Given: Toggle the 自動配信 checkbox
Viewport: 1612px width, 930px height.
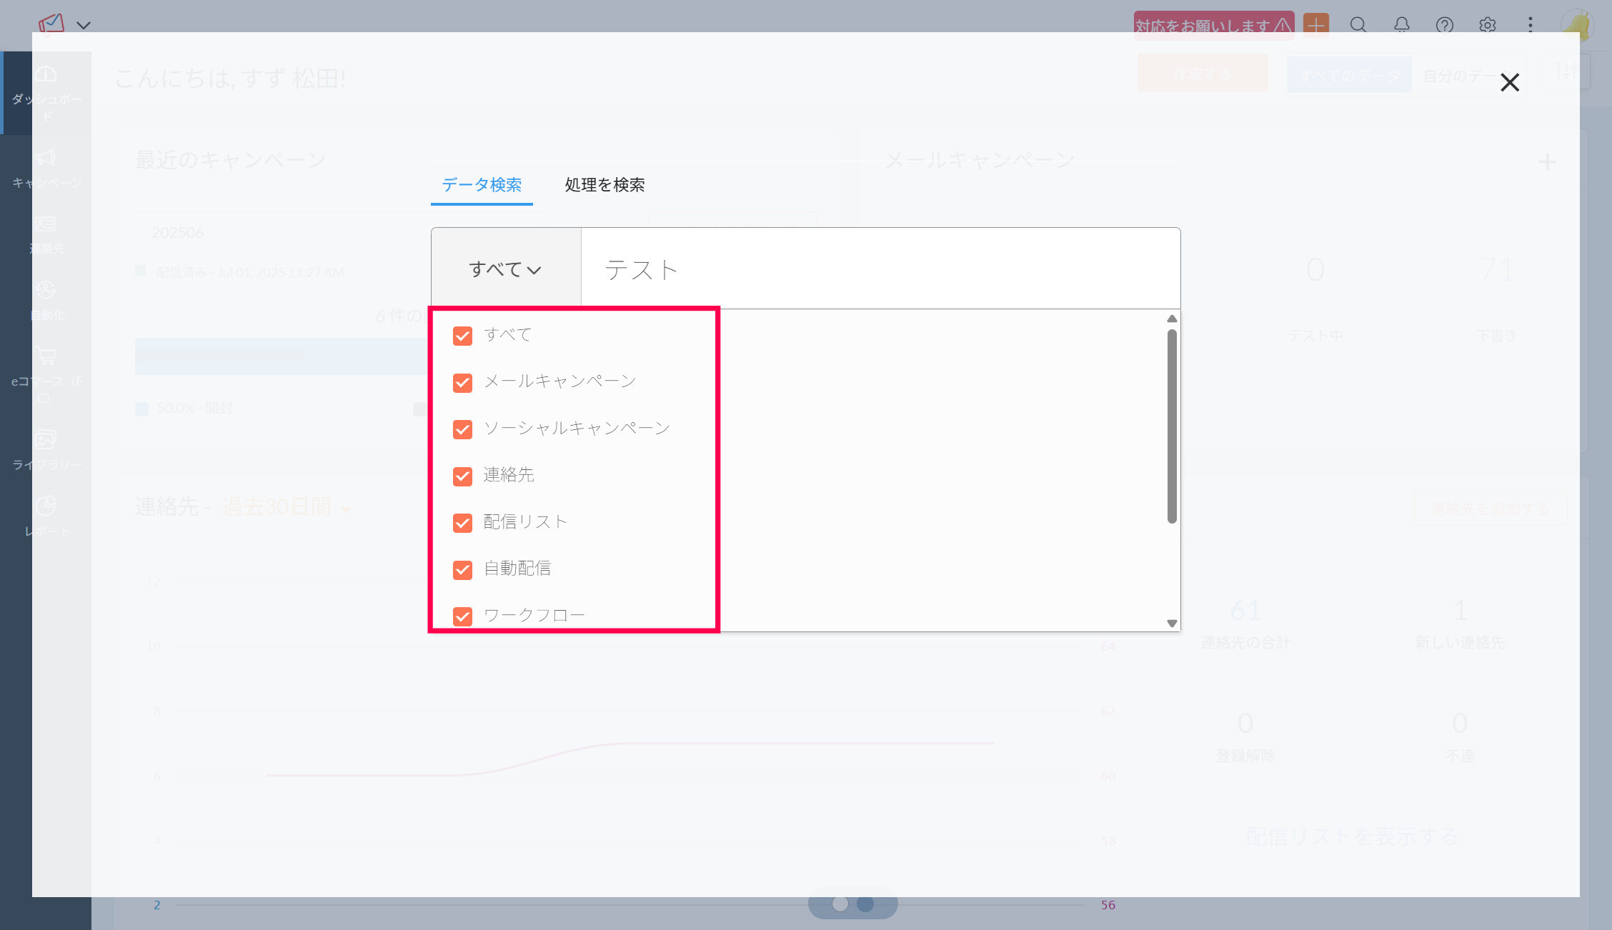Looking at the screenshot, I should (x=462, y=570).
